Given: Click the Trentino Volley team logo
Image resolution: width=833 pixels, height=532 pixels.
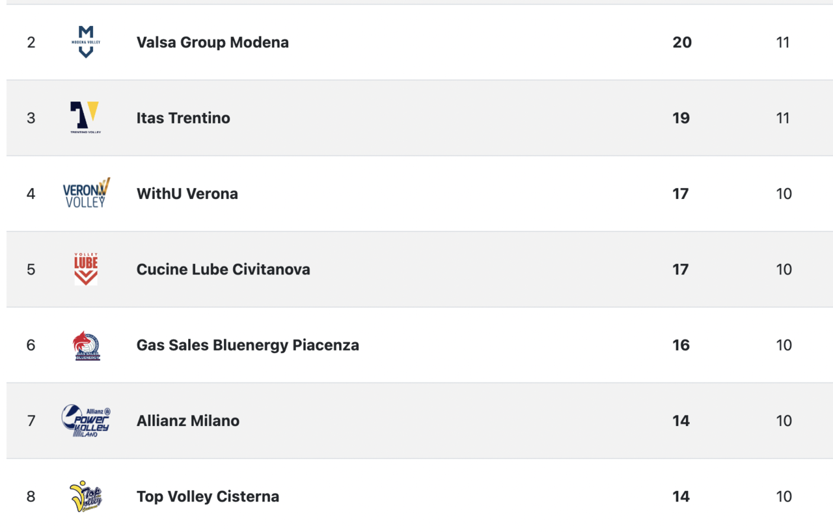Looking at the screenshot, I should click(x=86, y=118).
